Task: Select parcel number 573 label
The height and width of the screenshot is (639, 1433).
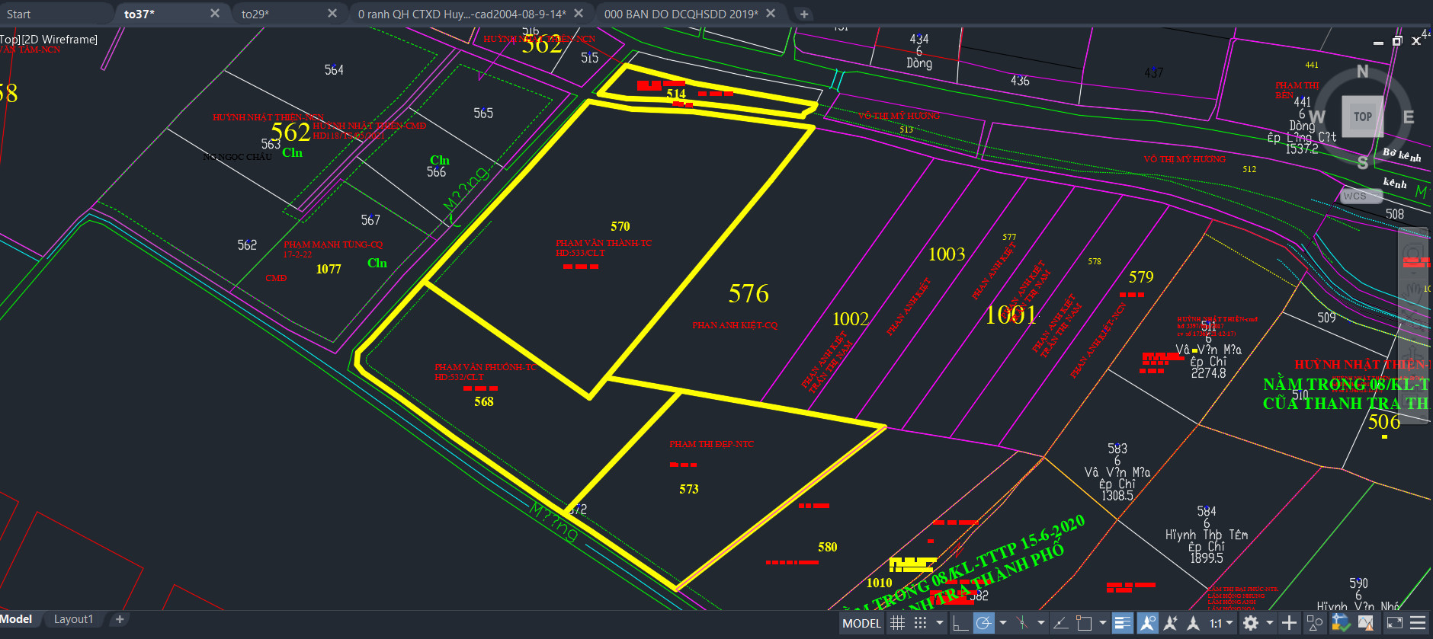Action: tap(689, 489)
